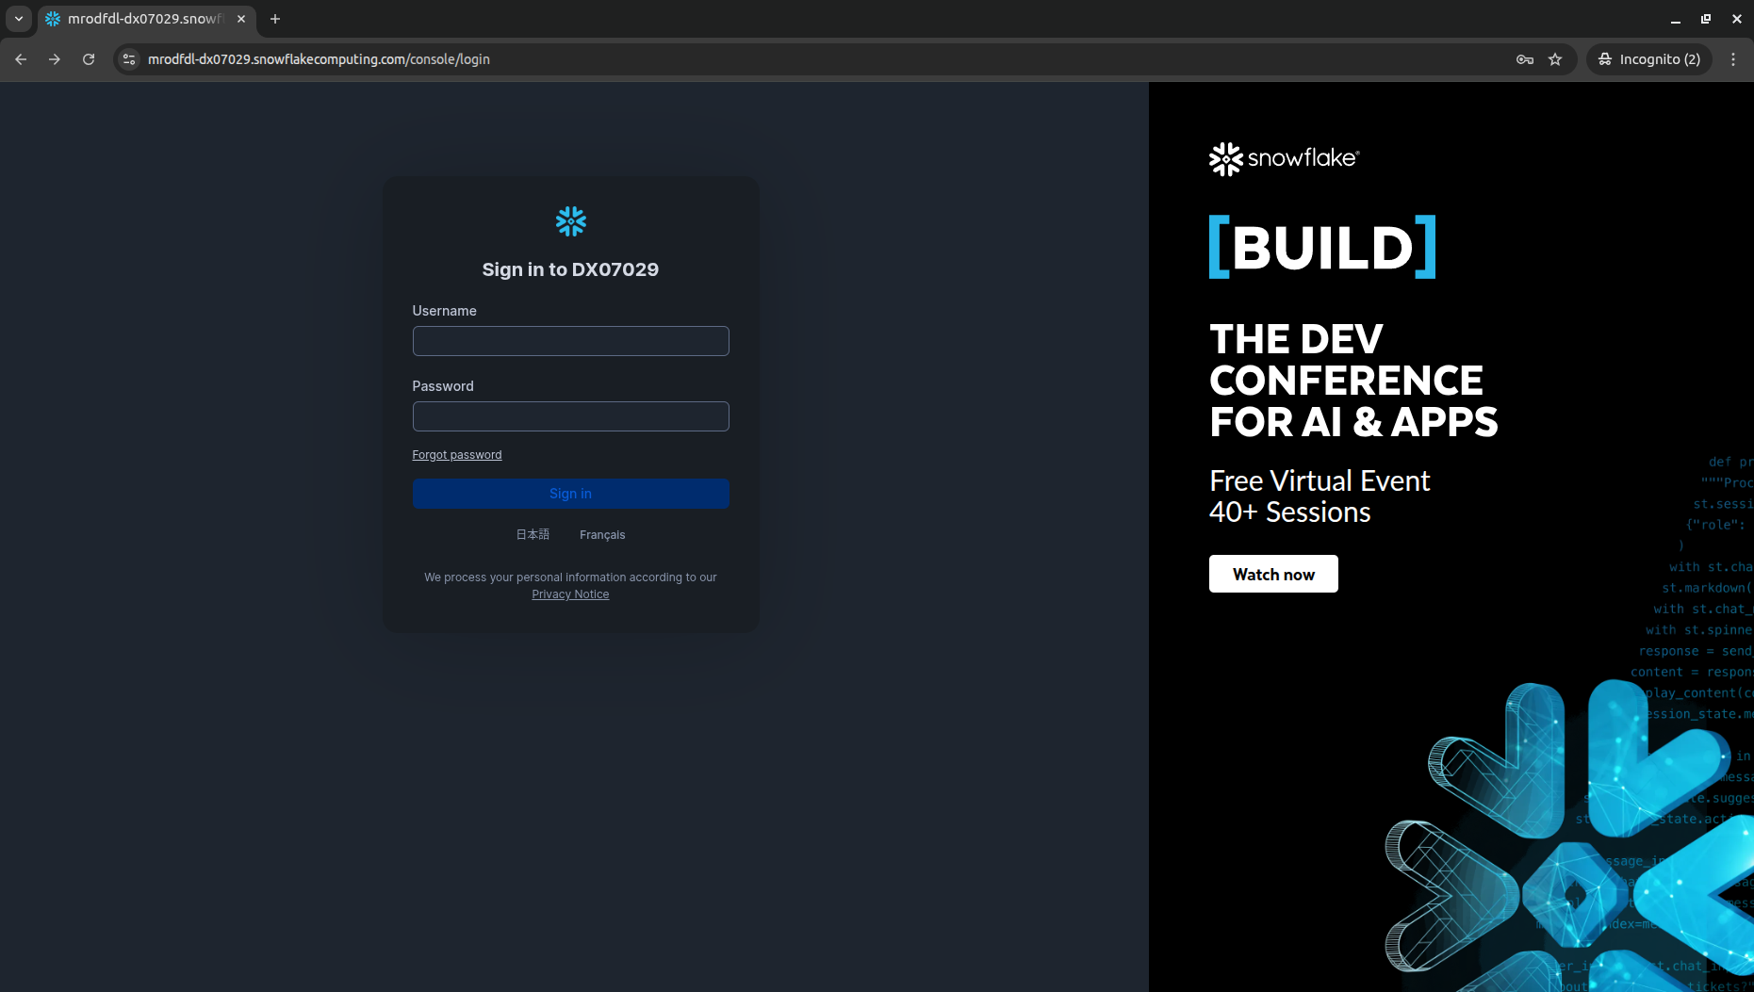The height and width of the screenshot is (992, 1754).
Task: View site information icon in address bar
Action: 129,59
